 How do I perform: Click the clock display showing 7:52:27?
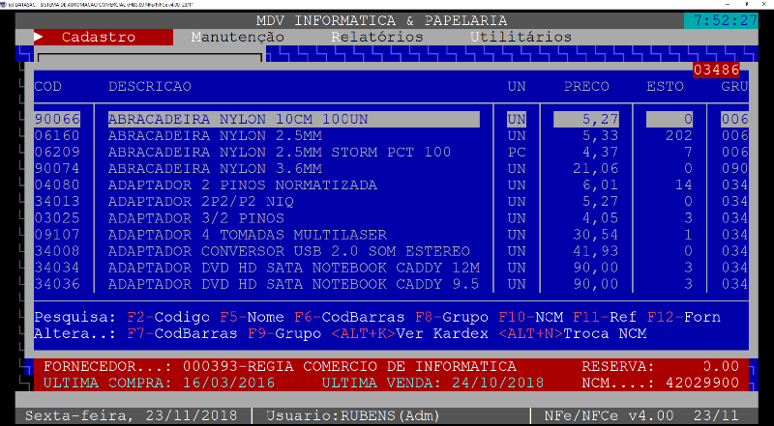coord(721,20)
